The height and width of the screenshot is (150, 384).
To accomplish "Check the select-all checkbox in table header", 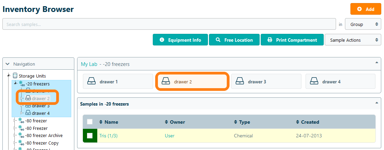I will (x=90, y=122).
